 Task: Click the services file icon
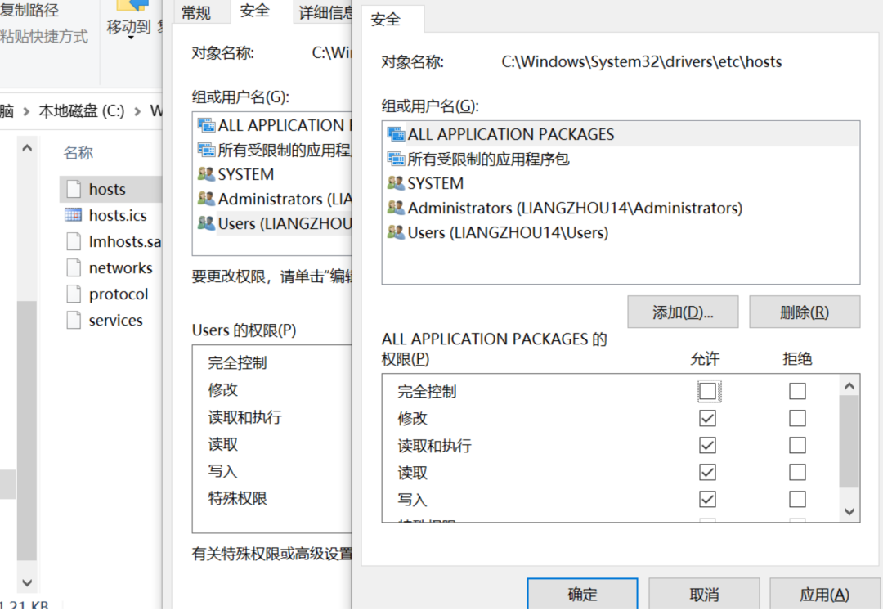point(74,320)
